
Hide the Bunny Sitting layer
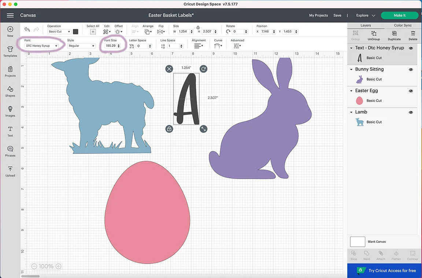click(x=411, y=70)
